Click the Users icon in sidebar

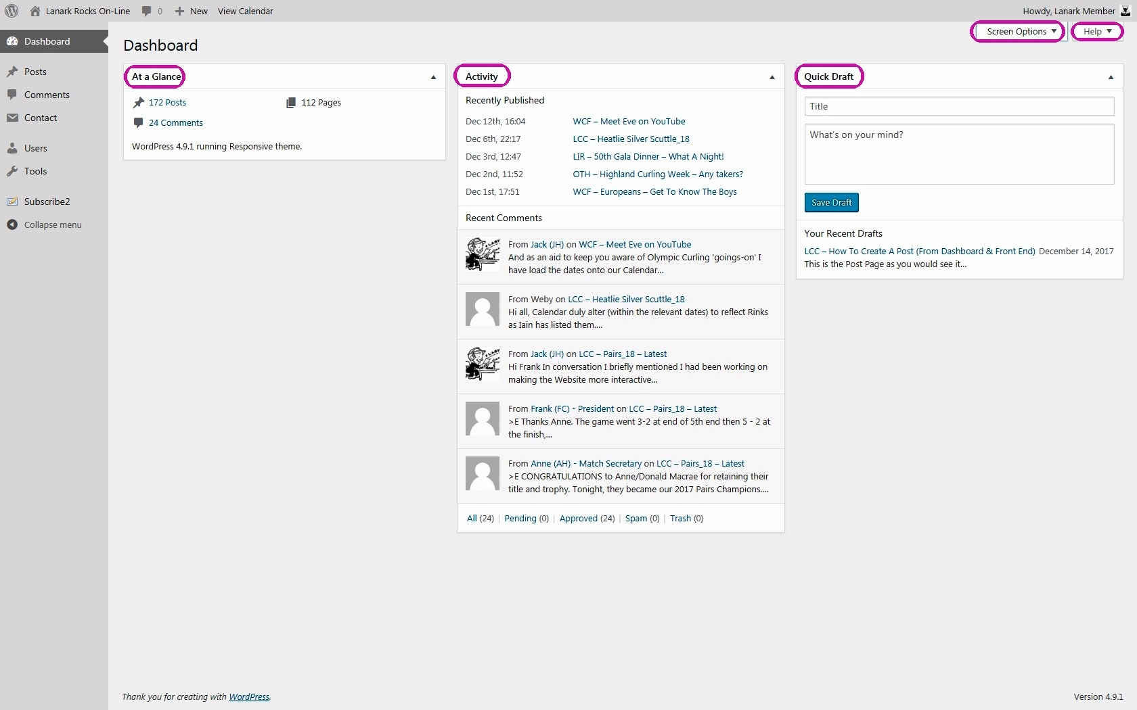pos(12,148)
